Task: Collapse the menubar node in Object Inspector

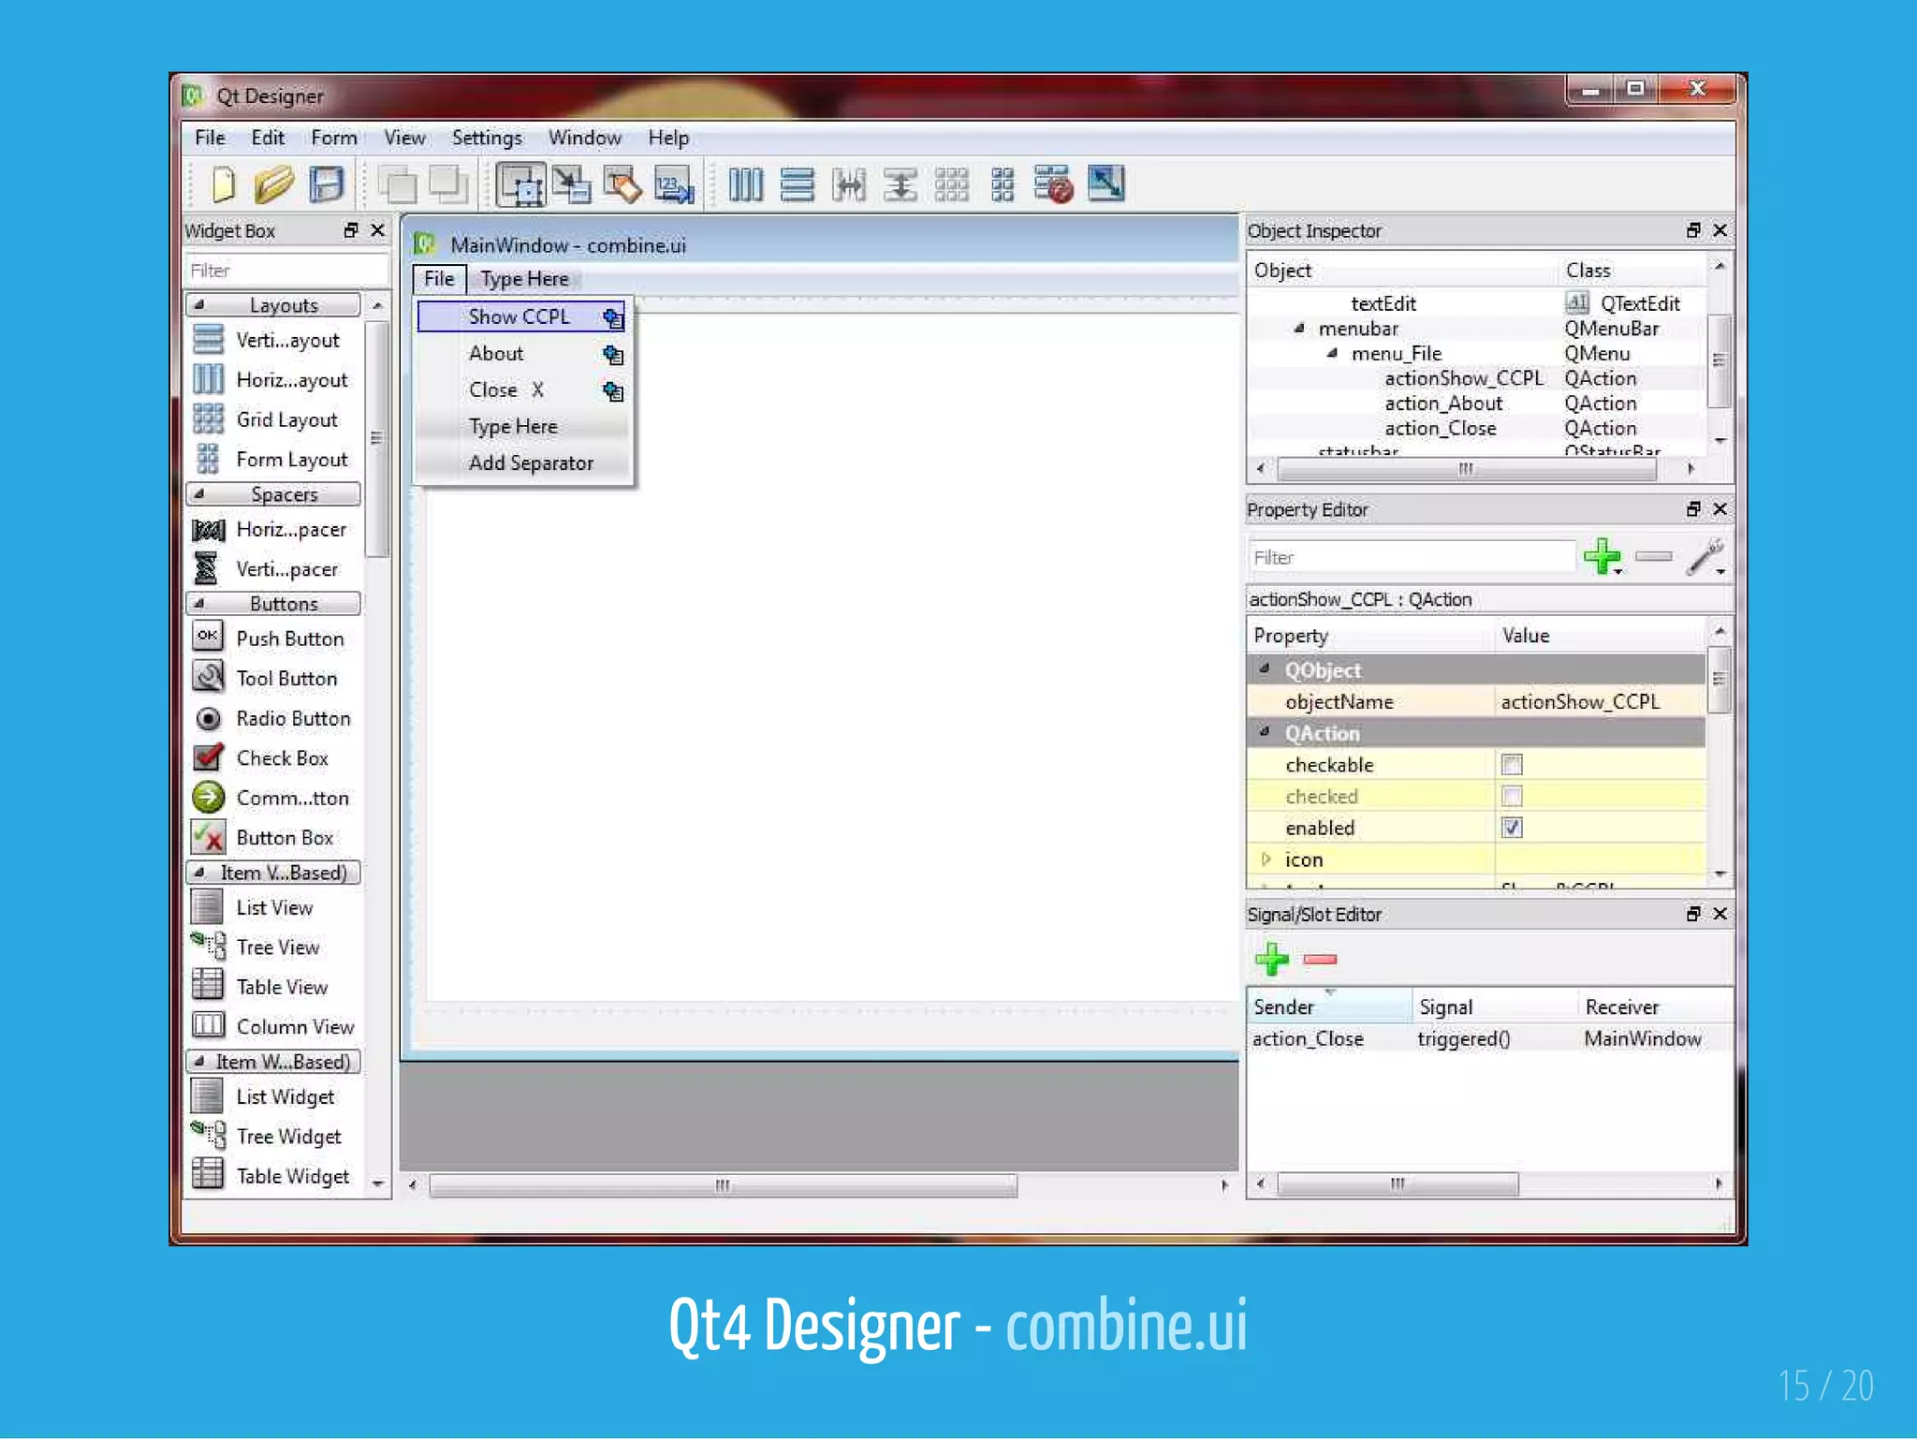Action: click(x=1299, y=329)
